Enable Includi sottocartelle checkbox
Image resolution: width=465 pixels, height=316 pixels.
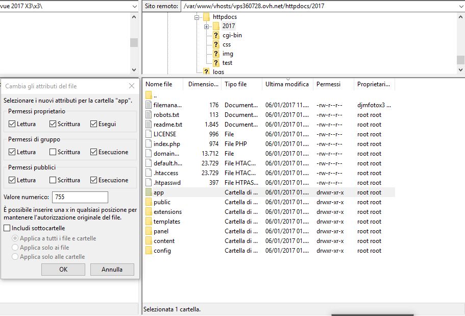[x=7, y=228]
